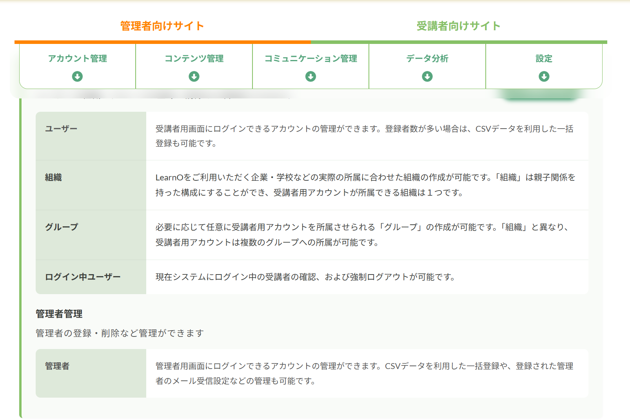Click the 管理者 description about メール受信設定
The height and width of the screenshot is (420, 630).
pos(365,373)
